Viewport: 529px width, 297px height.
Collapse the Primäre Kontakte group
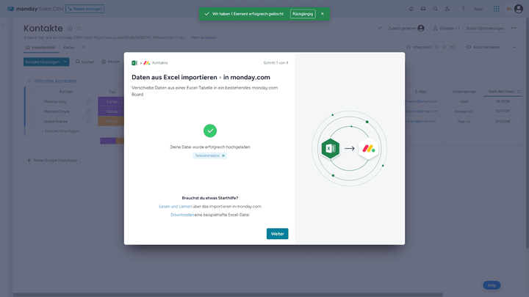[31, 80]
